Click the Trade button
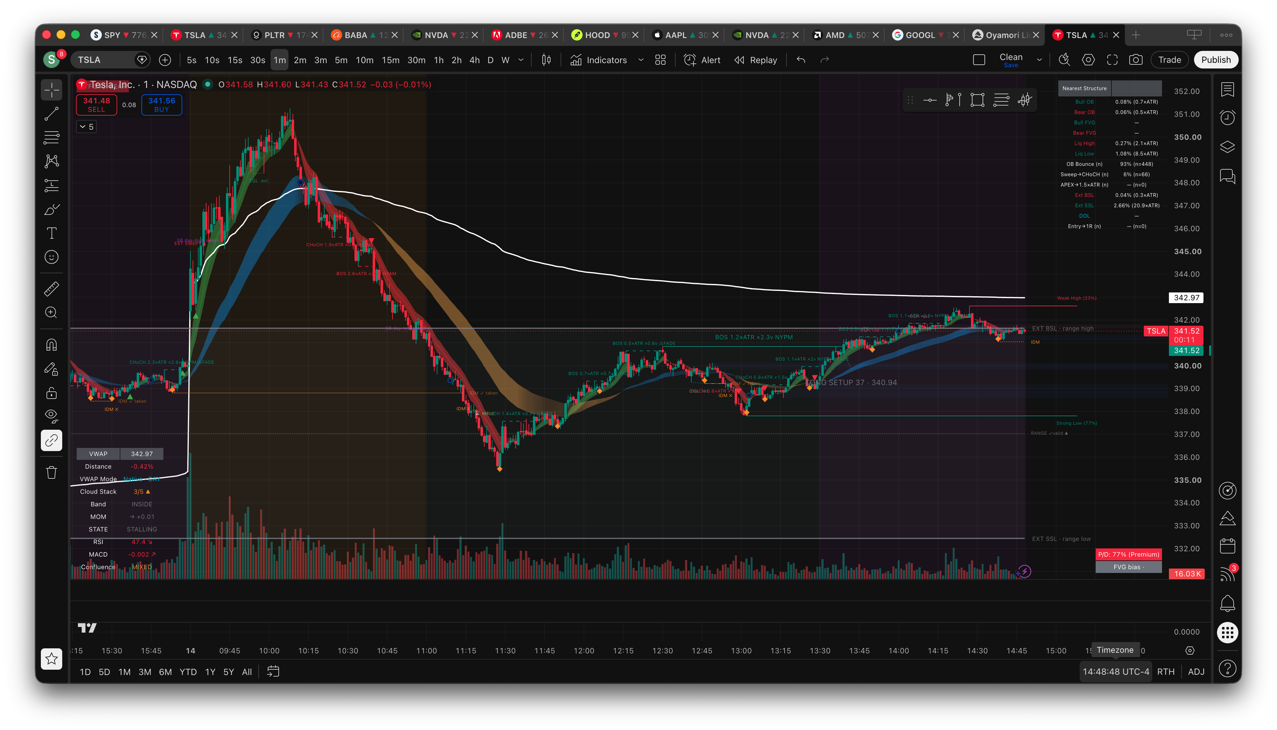Image resolution: width=1277 pixels, height=730 pixels. click(1169, 60)
